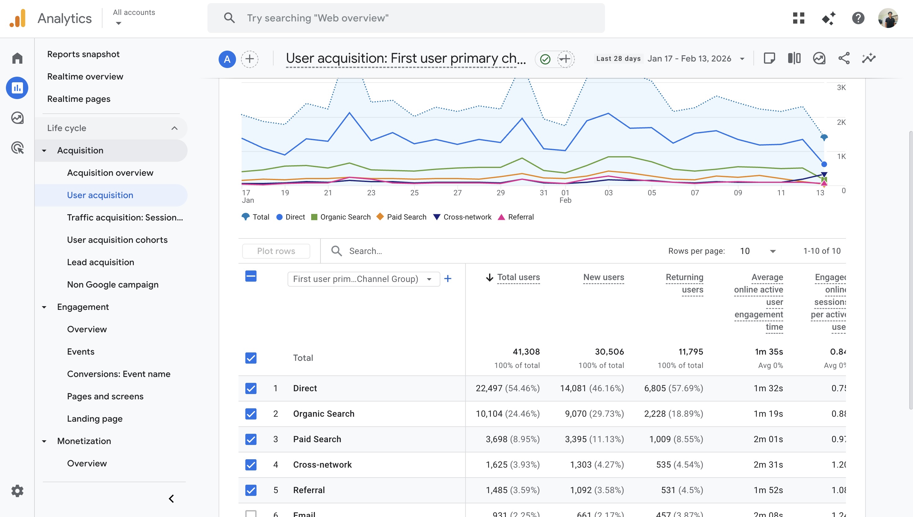Open First user primary channel group dropdown

coord(363,279)
